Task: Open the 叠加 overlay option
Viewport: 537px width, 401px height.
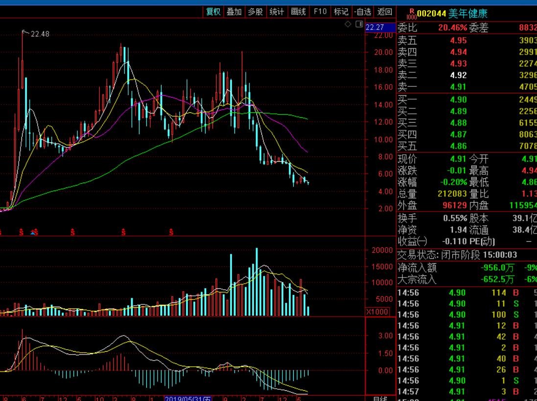Action: [x=234, y=12]
